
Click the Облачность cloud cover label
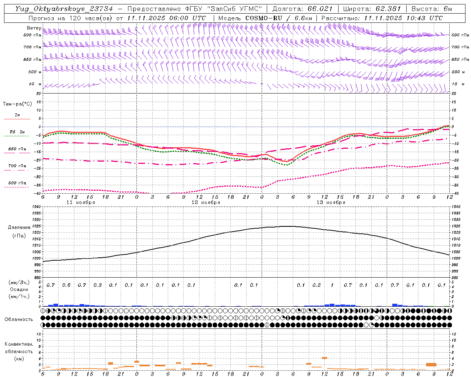19,320
